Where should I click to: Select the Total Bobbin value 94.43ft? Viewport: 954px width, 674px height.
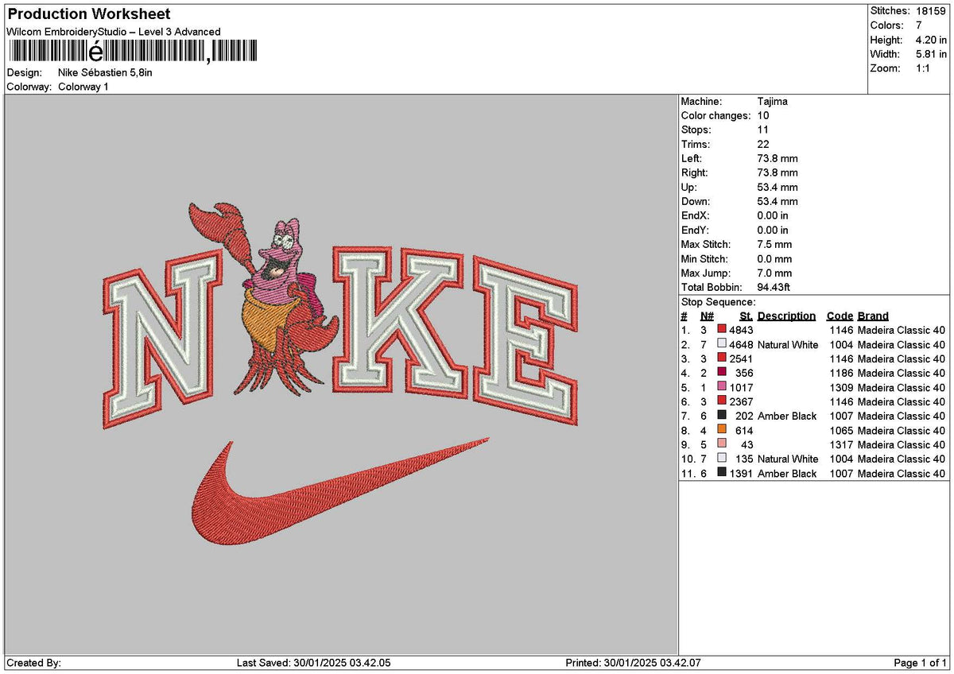click(774, 288)
